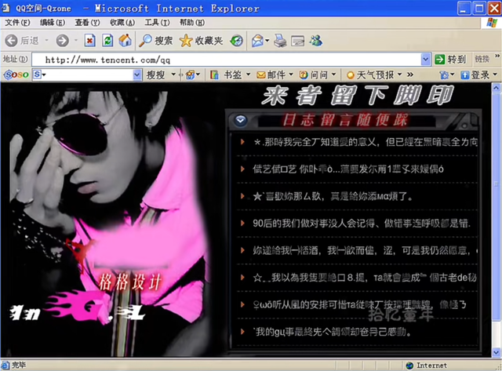Image resolution: width=502 pixels, height=371 pixels.
Task: Click the Mail envelope icon
Action: click(257, 41)
